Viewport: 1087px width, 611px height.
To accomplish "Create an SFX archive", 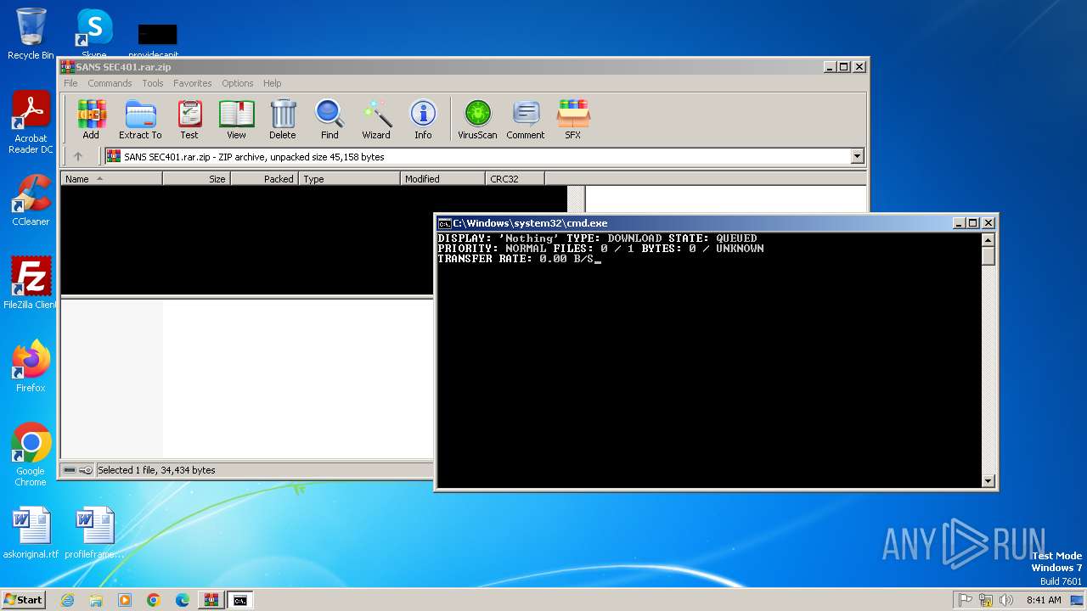I will (573, 120).
